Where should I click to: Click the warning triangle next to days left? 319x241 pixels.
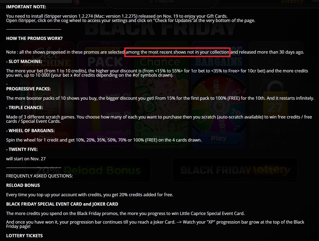tap(151, 1)
